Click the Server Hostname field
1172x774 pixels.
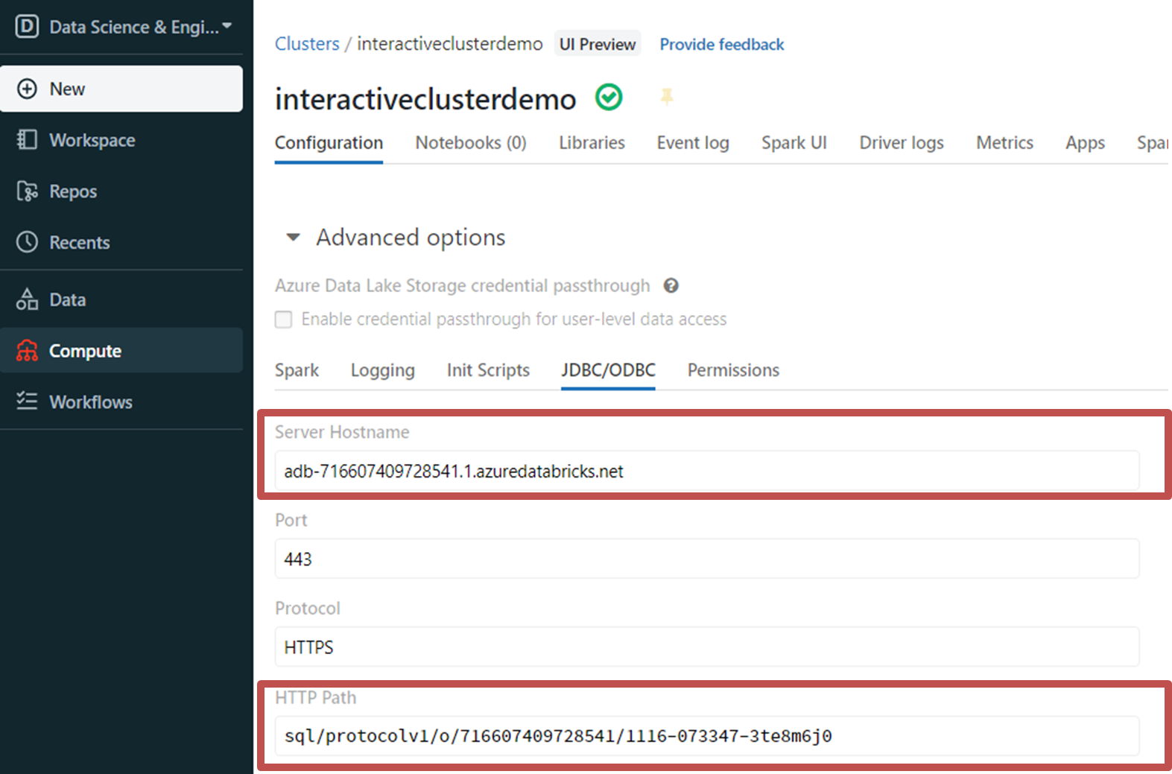click(707, 471)
